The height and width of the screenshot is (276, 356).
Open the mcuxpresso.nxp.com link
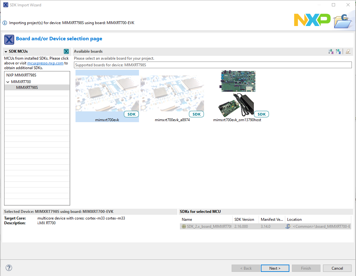pyautogui.click(x=45, y=63)
